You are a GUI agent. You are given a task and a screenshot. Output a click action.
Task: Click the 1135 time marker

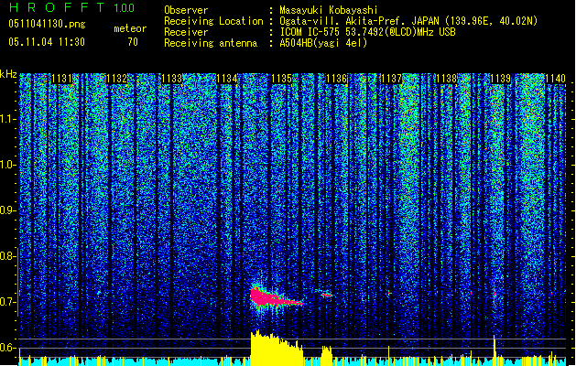pyautogui.click(x=281, y=79)
